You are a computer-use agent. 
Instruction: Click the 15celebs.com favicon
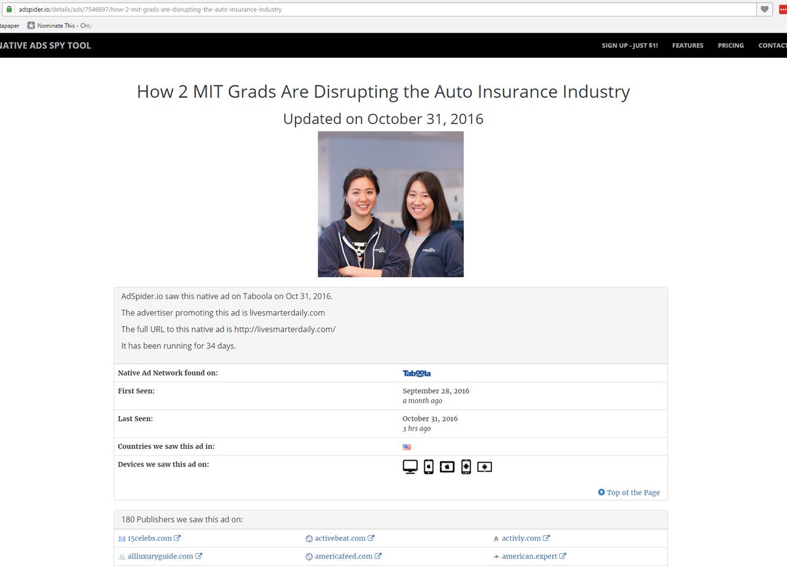[x=121, y=539]
